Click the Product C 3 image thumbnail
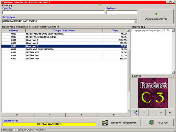Screen dimensions: 176x132 [153, 93]
